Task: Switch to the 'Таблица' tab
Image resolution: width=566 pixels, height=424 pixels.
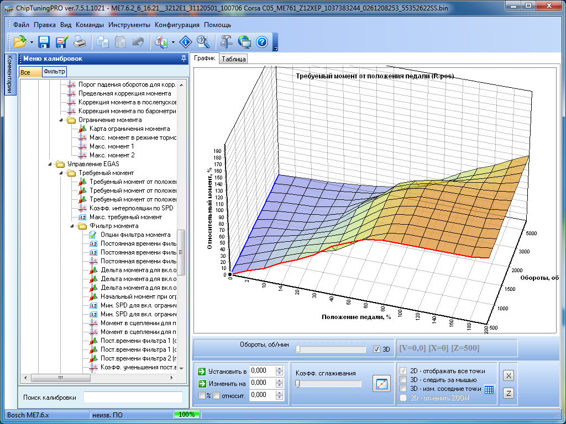Action: 233,59
